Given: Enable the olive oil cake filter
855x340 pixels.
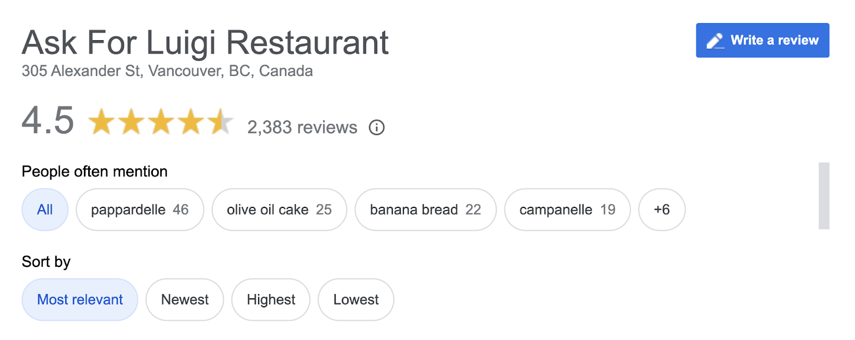Looking at the screenshot, I should click(279, 210).
